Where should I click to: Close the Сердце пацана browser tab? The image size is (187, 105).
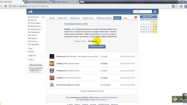coord(77,2)
